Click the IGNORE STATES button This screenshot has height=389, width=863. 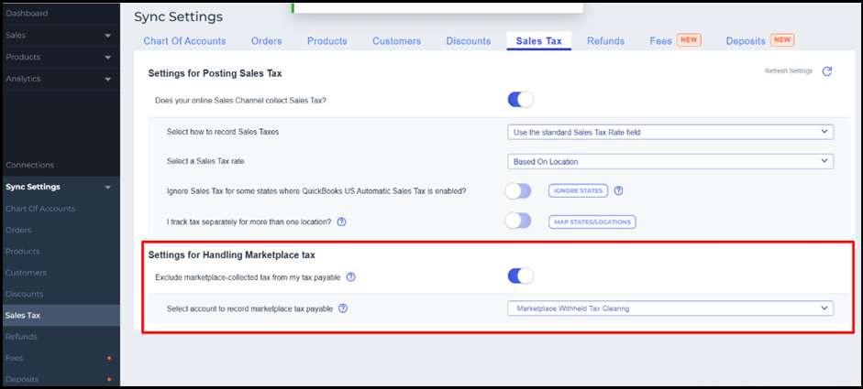click(578, 191)
